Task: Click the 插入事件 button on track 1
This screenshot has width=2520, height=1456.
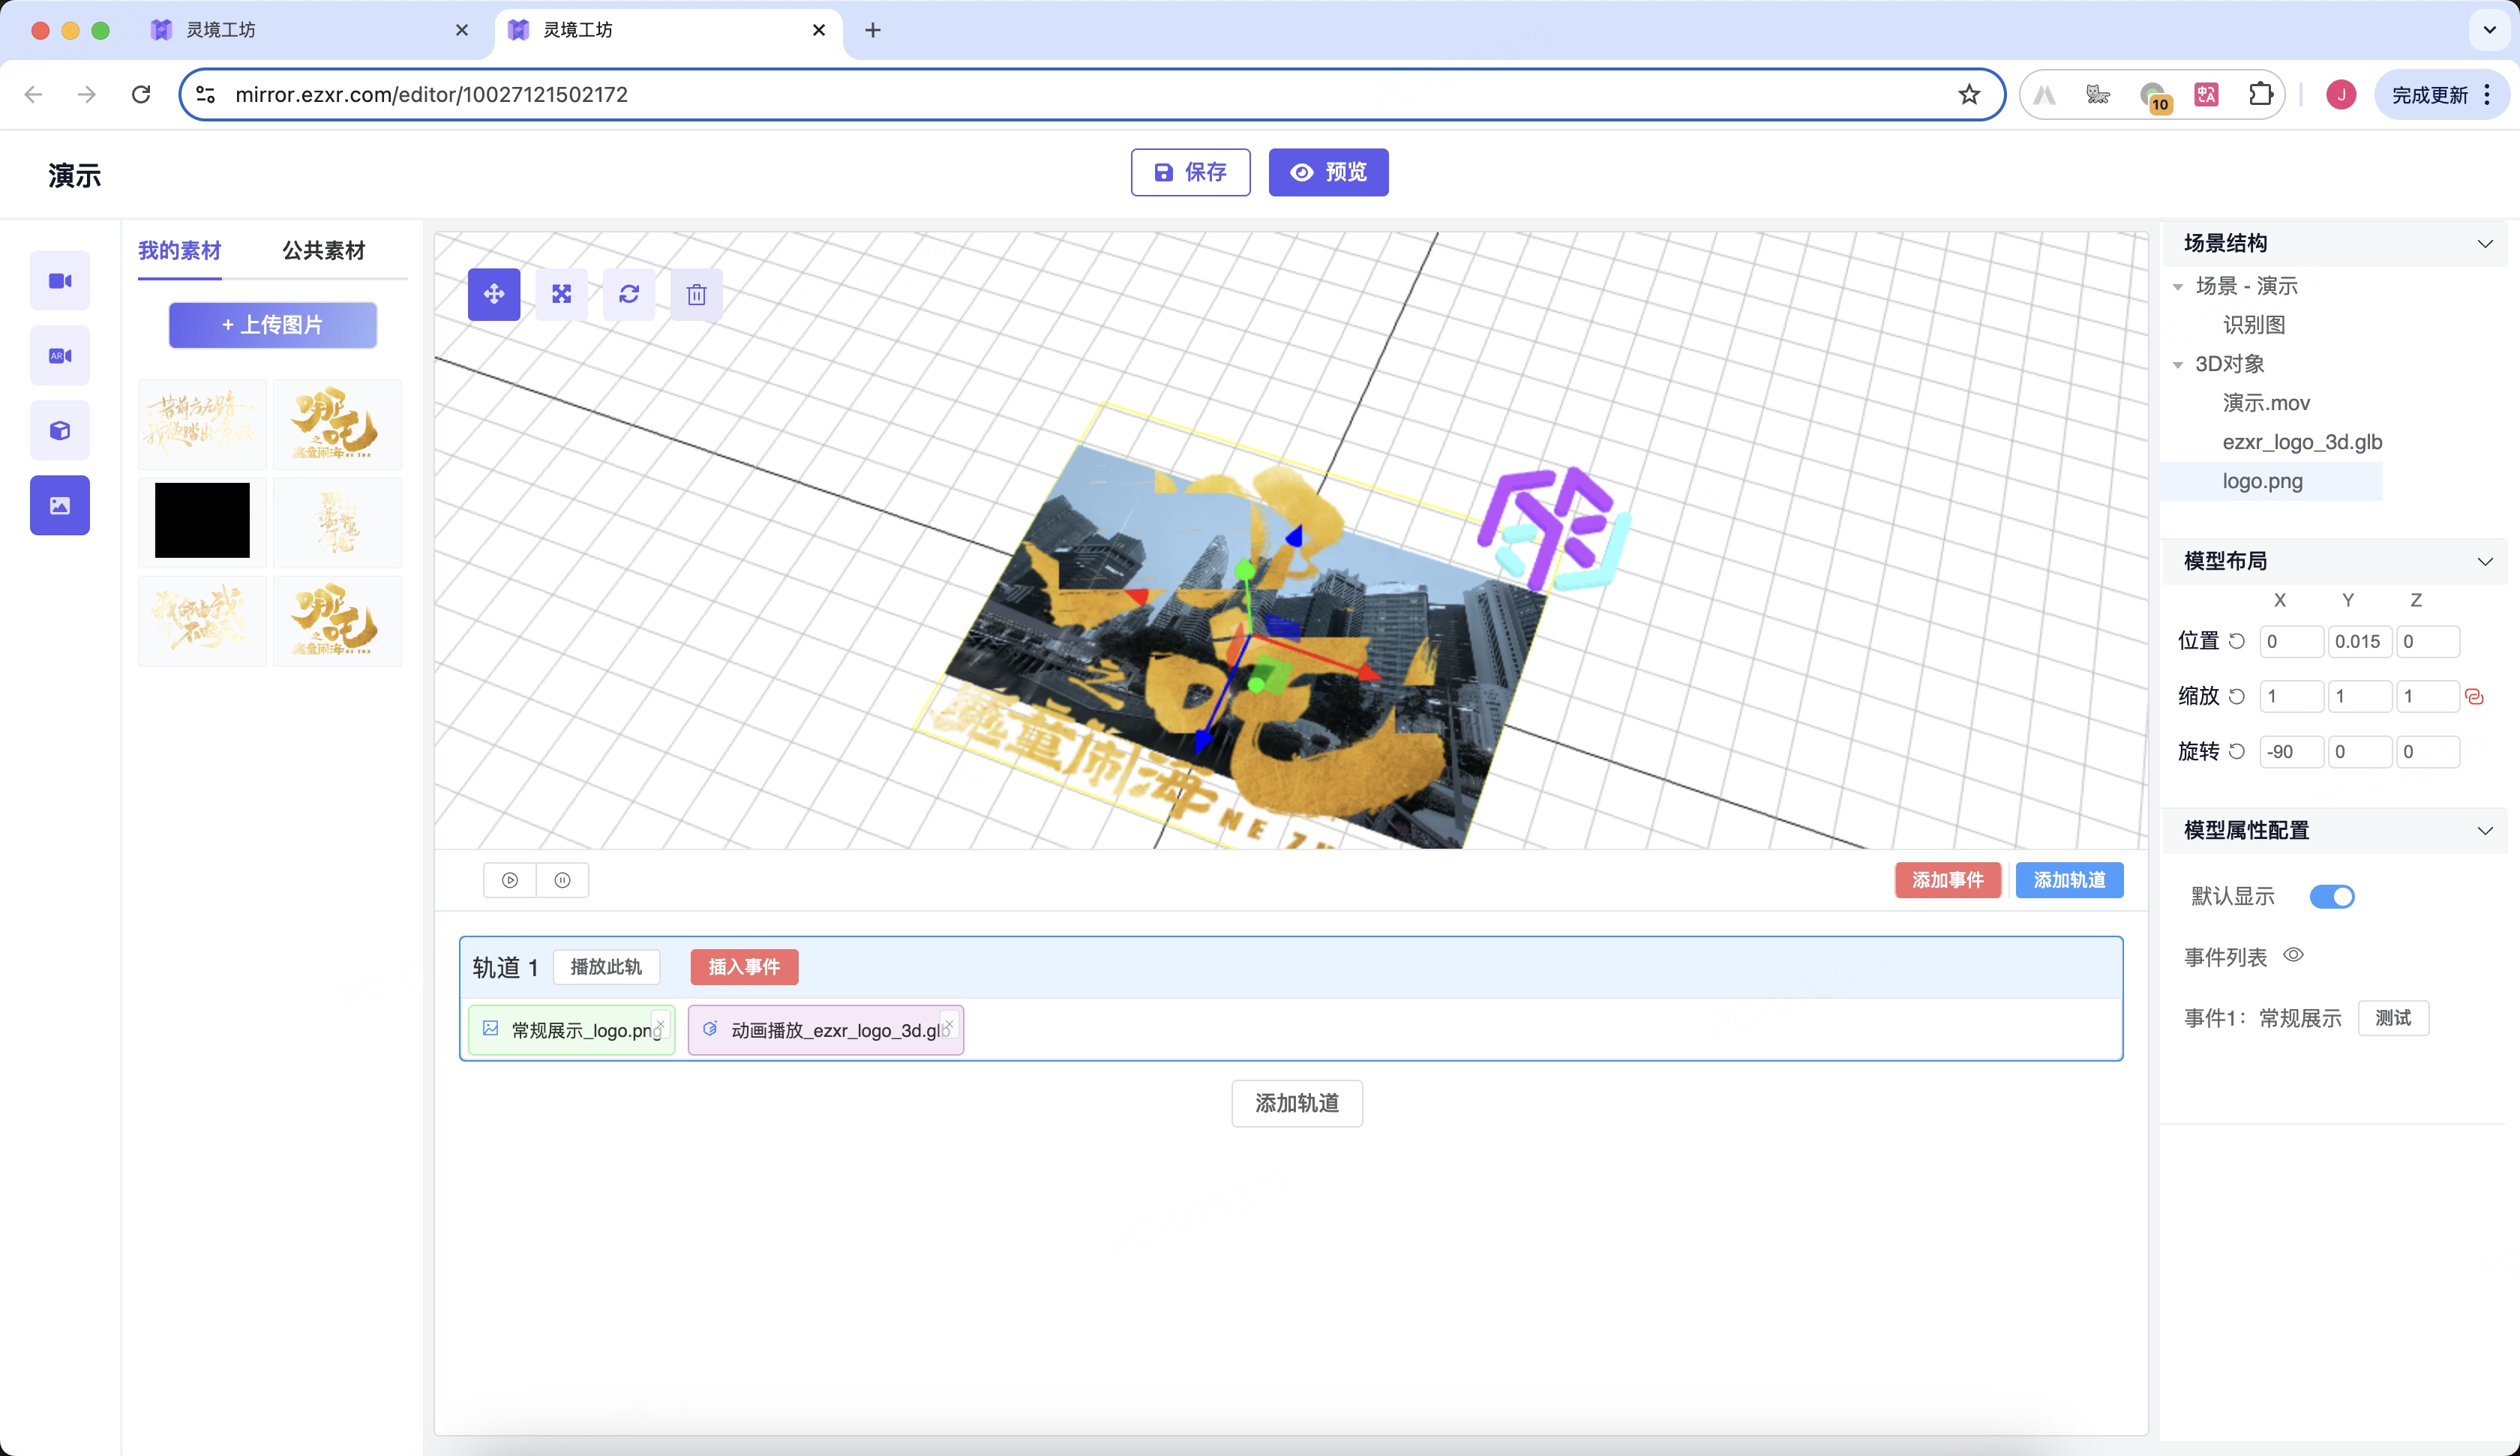Action: 744,967
